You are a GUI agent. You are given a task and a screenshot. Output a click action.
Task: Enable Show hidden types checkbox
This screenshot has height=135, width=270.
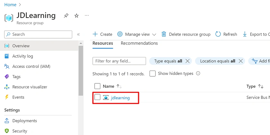coord(153,74)
